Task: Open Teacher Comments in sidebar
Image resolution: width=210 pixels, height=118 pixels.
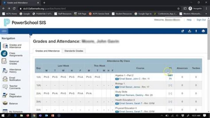Action: coord(12,87)
